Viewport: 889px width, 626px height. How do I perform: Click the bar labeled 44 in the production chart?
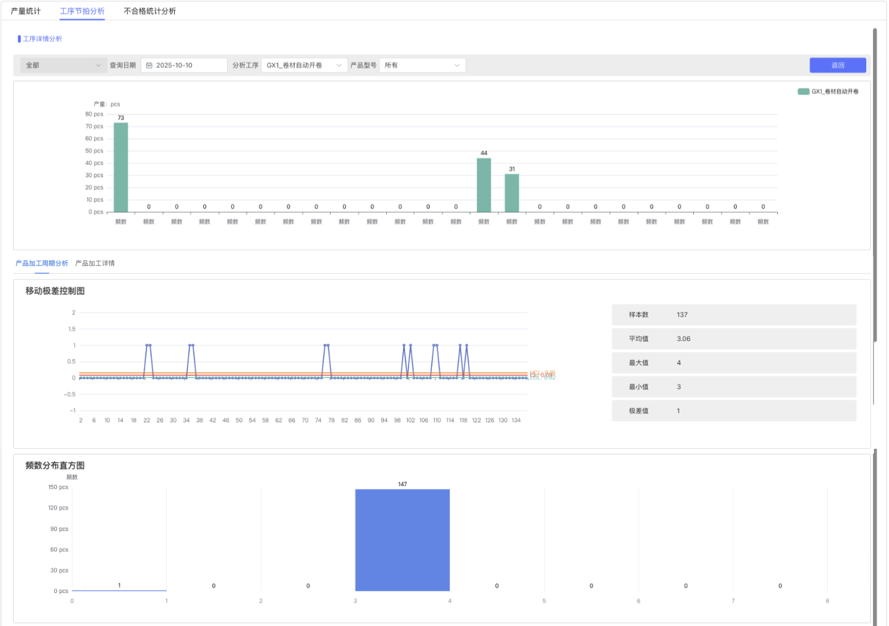click(484, 185)
